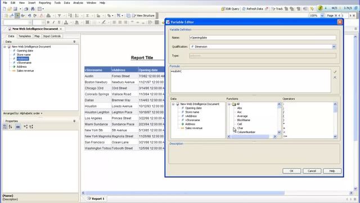Screen dimensions: 360x203
Task: Collapse document tree in left Data panel
Action: [4, 47]
